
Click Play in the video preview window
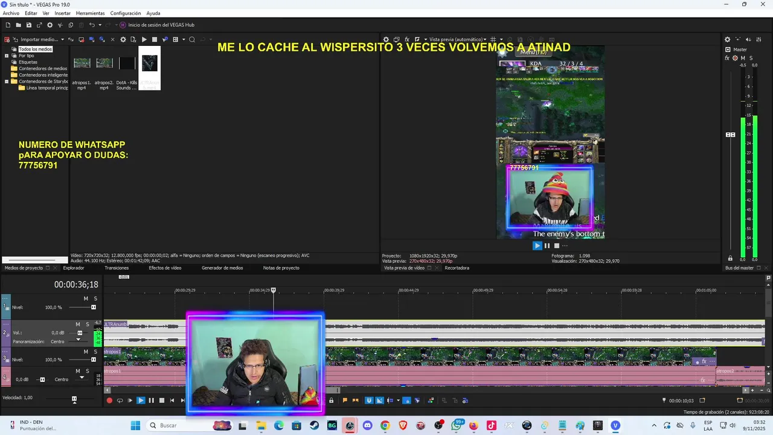coord(537,245)
